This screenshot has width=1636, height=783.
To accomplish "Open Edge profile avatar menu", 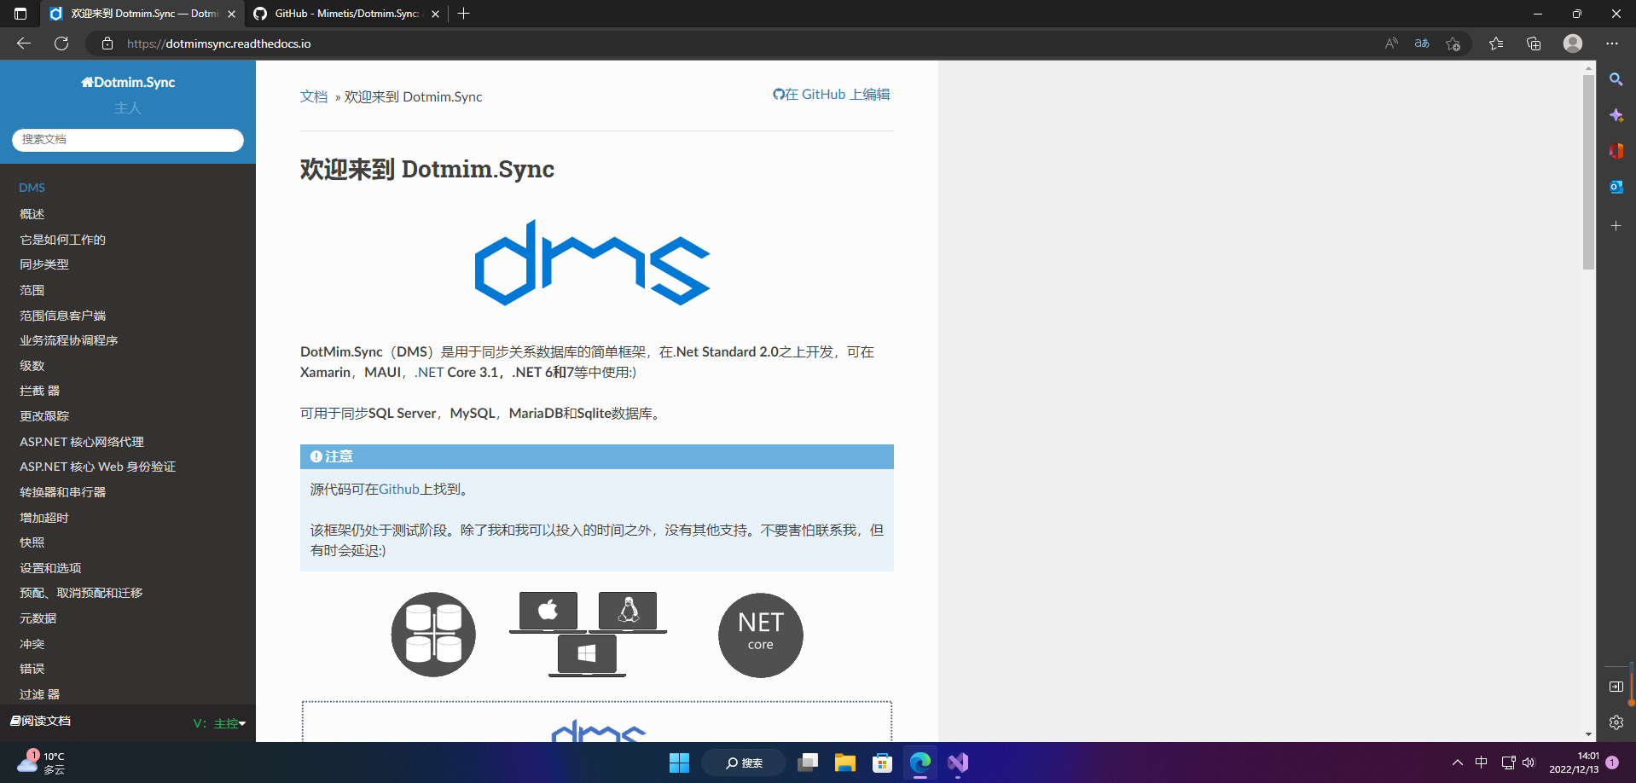I will pyautogui.click(x=1572, y=43).
